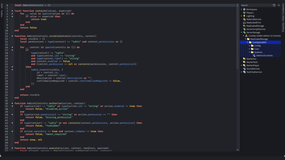Viewport: 285px width, 160px height.
Task: Expand the Config folder
Action: click(250, 45)
